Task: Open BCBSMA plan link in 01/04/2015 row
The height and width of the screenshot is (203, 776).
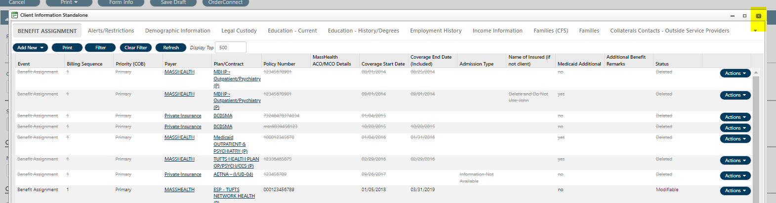Action: click(x=223, y=116)
